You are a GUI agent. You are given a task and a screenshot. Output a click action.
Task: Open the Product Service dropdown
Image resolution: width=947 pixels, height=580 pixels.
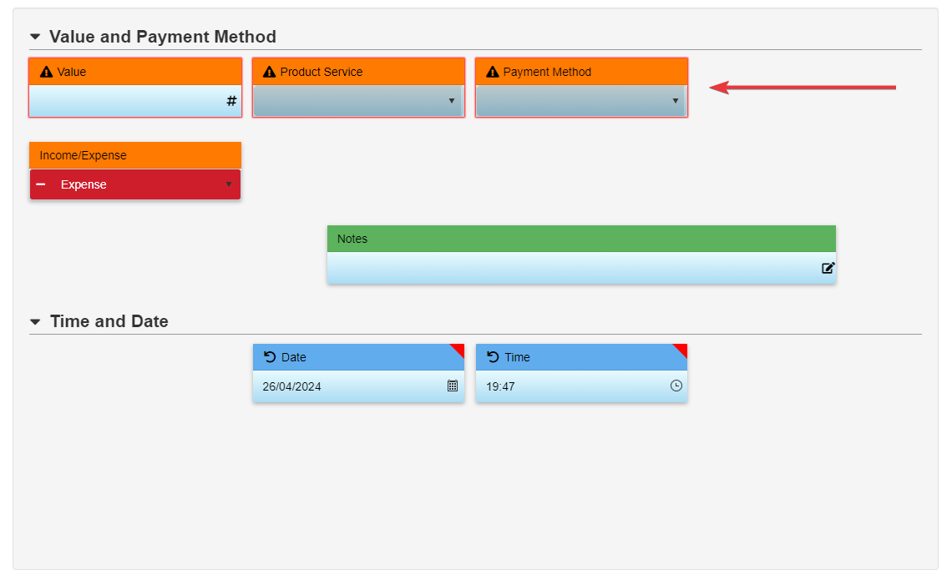(x=358, y=101)
